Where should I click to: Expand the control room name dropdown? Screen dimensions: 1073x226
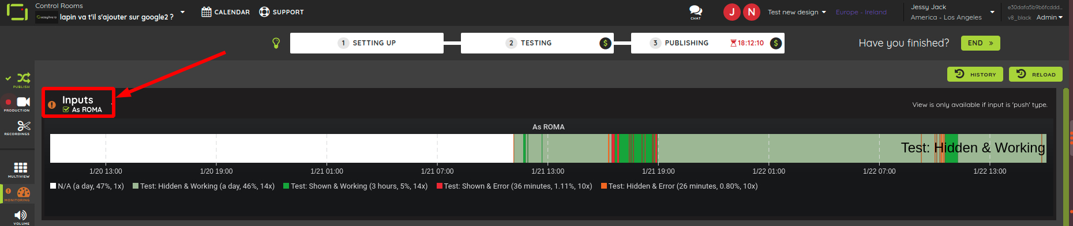click(x=183, y=12)
